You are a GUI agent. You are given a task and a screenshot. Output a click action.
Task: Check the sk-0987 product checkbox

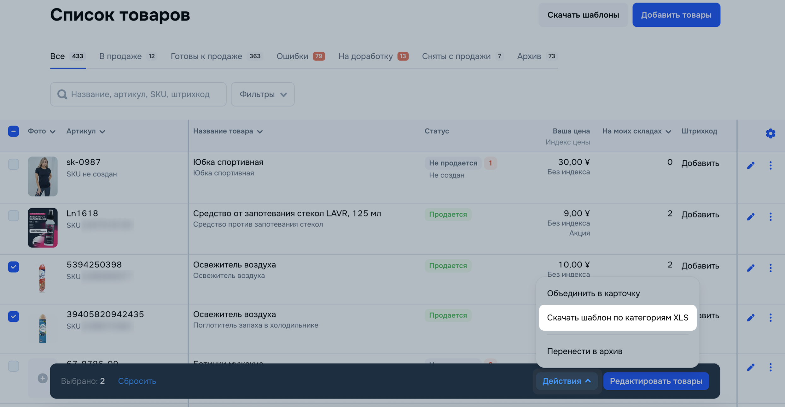pos(14,164)
